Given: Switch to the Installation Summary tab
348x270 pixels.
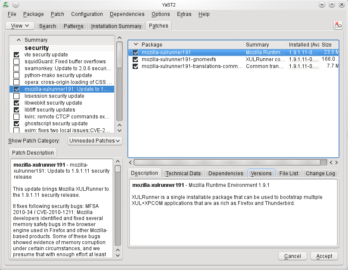Looking at the screenshot, I should (x=116, y=26).
